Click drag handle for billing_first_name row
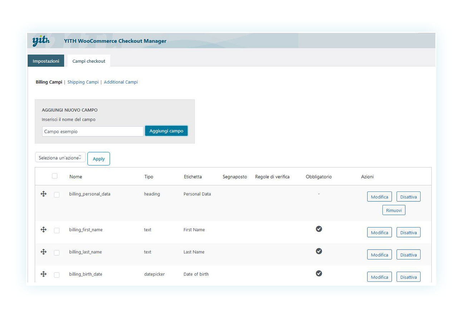This screenshot has height=321, width=465. 44,230
